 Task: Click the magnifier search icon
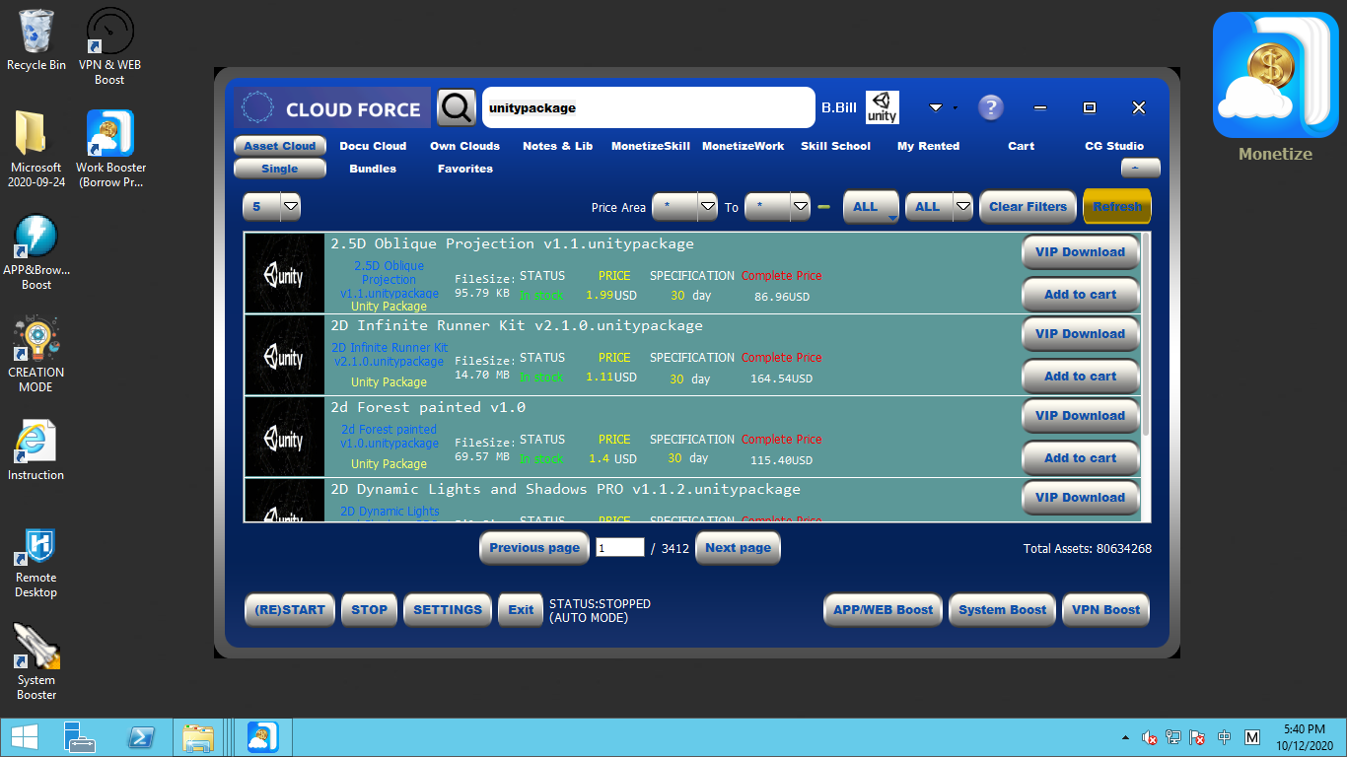(x=457, y=107)
